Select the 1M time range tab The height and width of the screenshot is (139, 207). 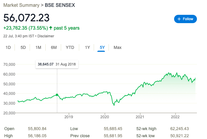(x=38, y=47)
